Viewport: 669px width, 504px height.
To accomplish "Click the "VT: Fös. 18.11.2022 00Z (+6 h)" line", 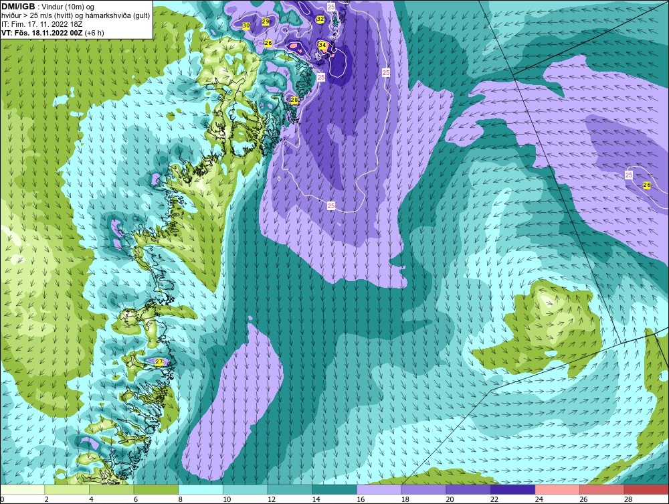I will tap(52, 33).
